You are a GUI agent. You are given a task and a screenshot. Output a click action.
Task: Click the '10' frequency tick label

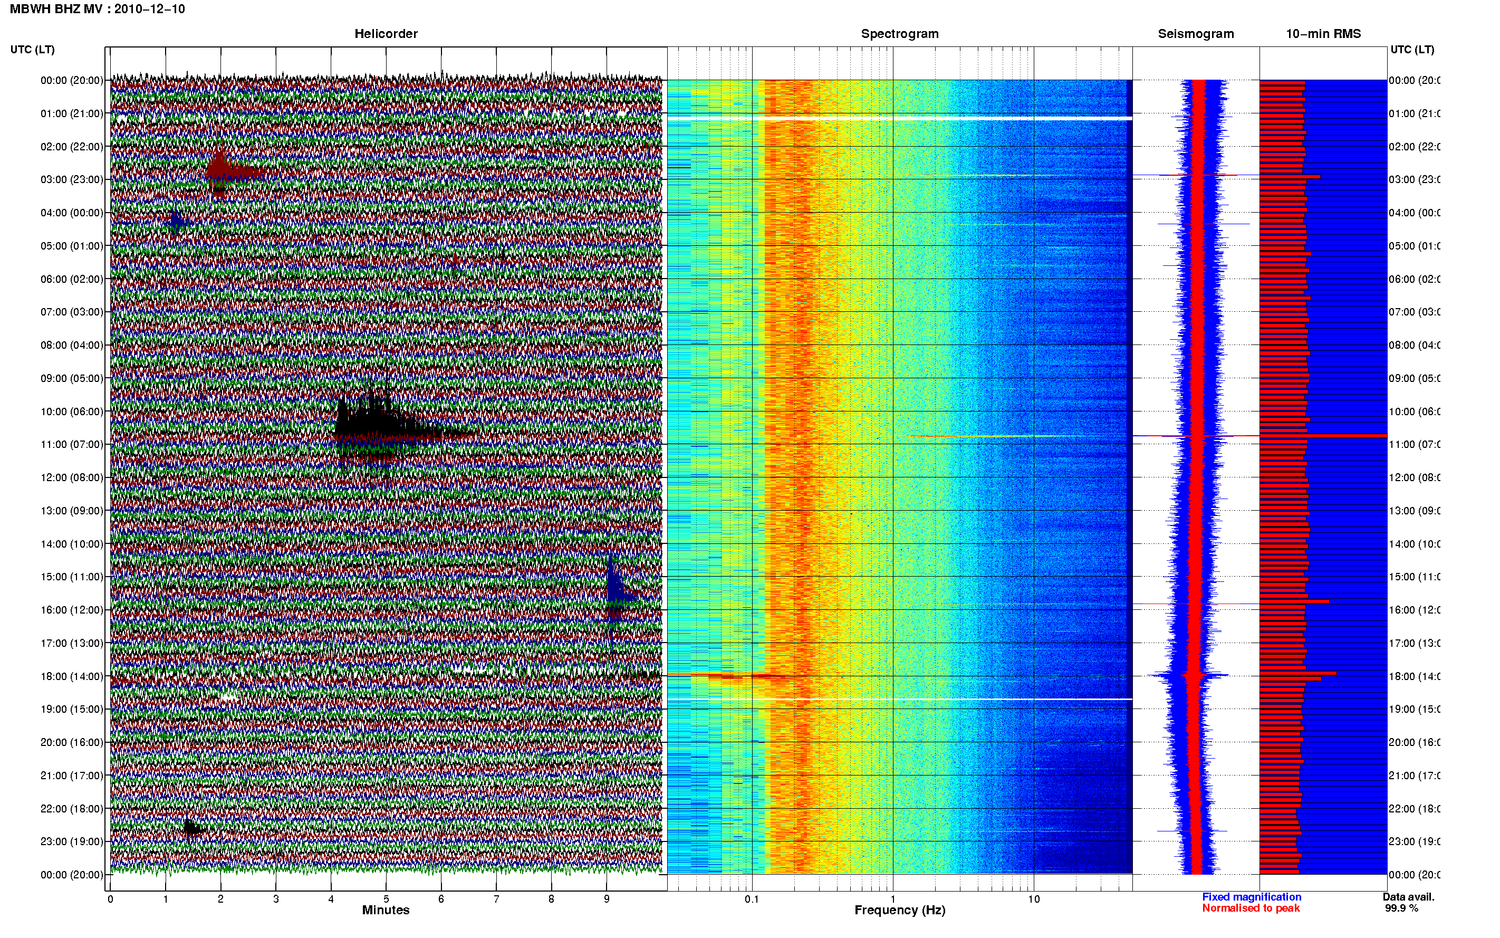pos(1034,899)
